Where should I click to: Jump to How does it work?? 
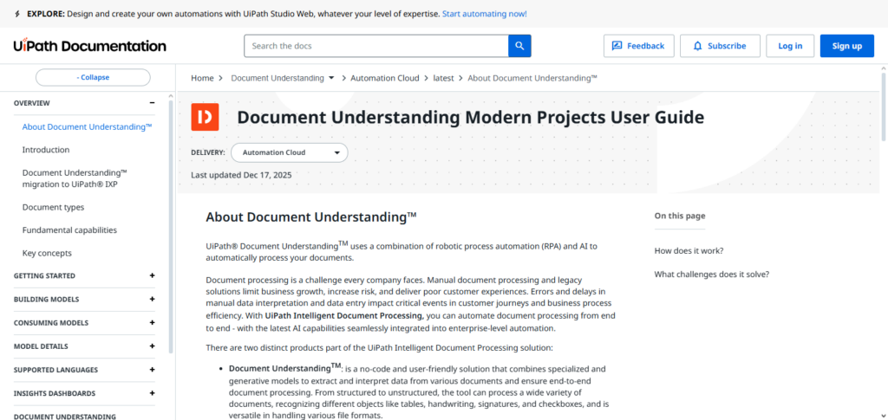click(x=689, y=250)
